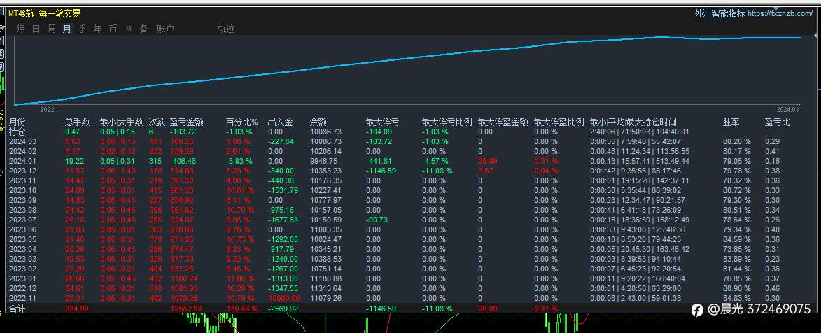Toggle the 轨迹 track view
Viewport: 821px width, 333px height.
(226, 29)
